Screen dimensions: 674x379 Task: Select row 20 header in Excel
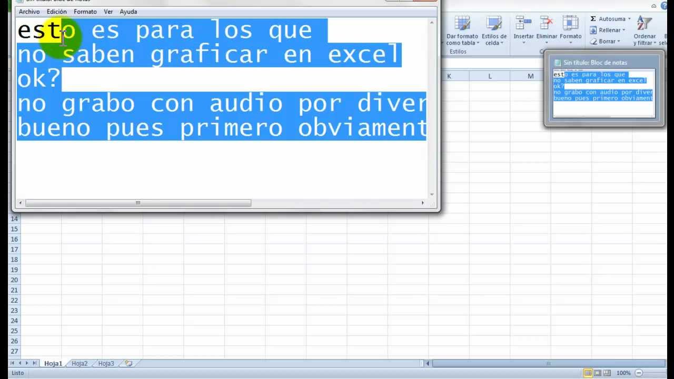(14, 280)
